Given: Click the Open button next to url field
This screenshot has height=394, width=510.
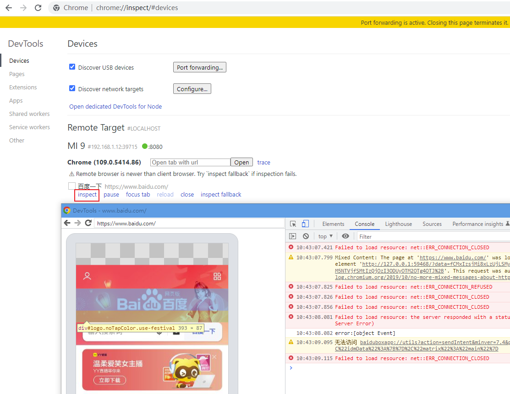Looking at the screenshot, I should [241, 162].
